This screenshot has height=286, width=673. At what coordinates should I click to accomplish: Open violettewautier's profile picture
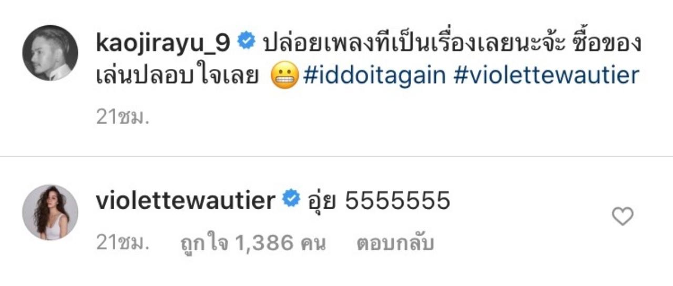point(50,212)
